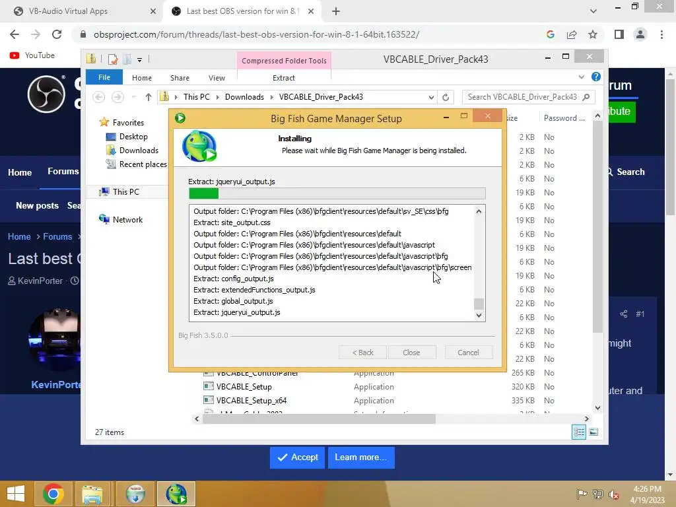Select the VBCABLE_Setup_x64 file
Image resolution: width=676 pixels, height=507 pixels.
click(252, 401)
